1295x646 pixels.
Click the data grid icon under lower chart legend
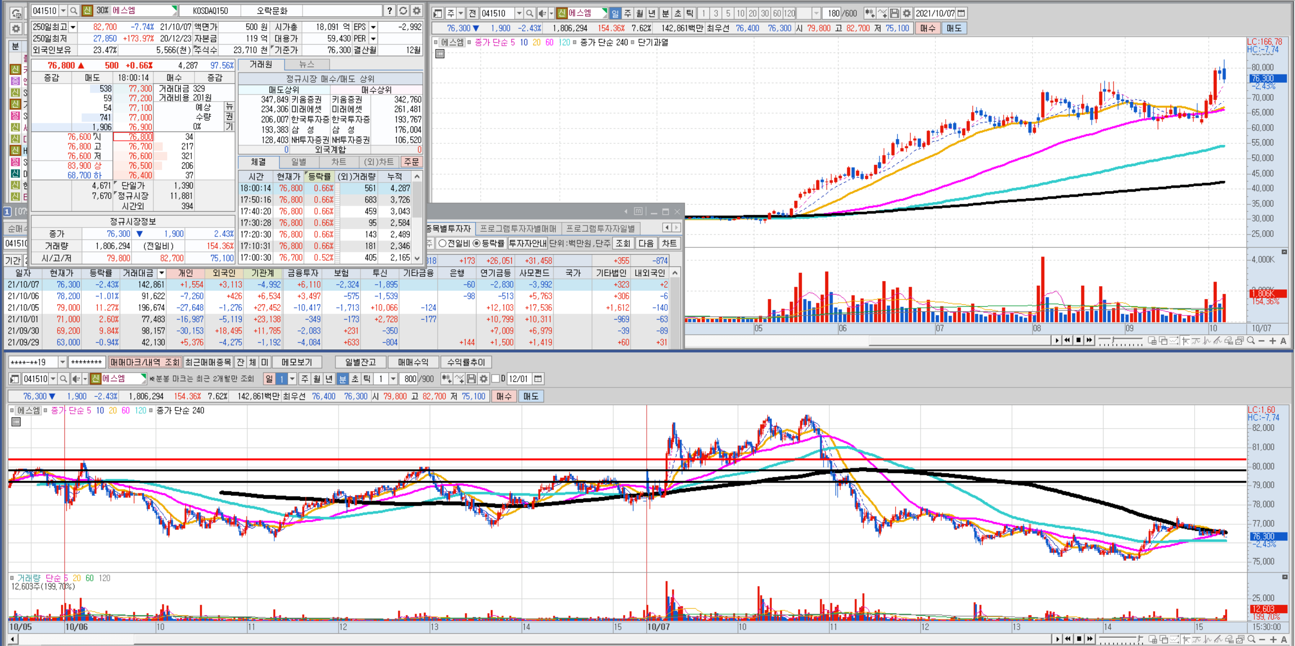[x=16, y=422]
